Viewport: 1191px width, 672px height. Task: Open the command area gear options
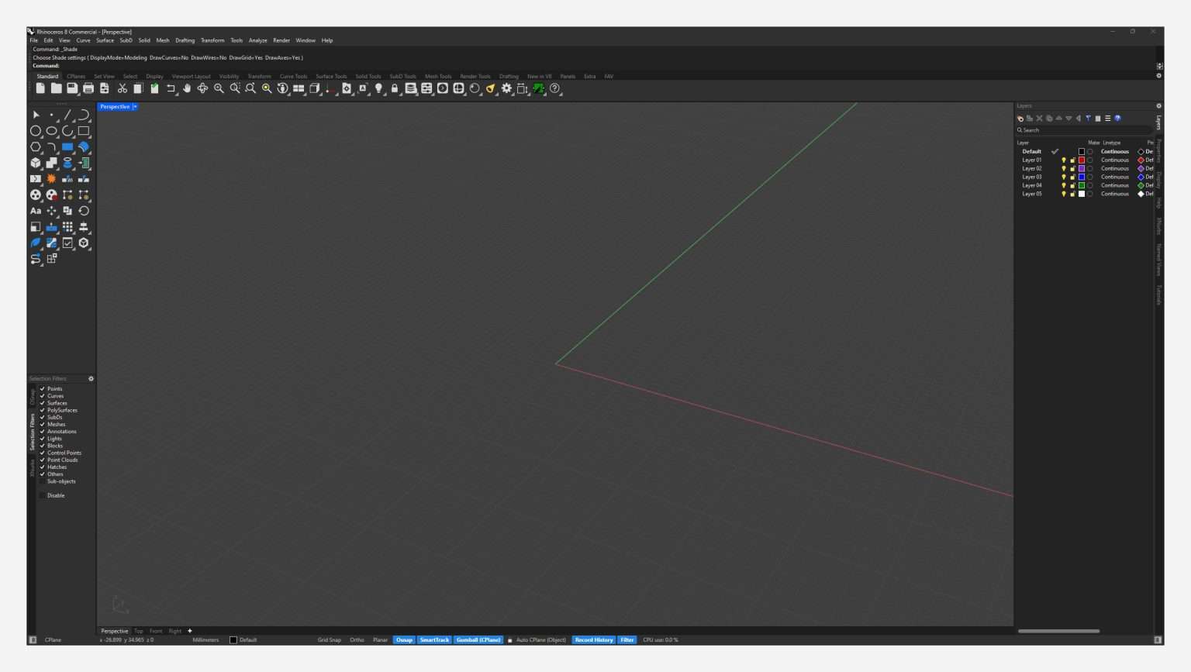click(1159, 76)
